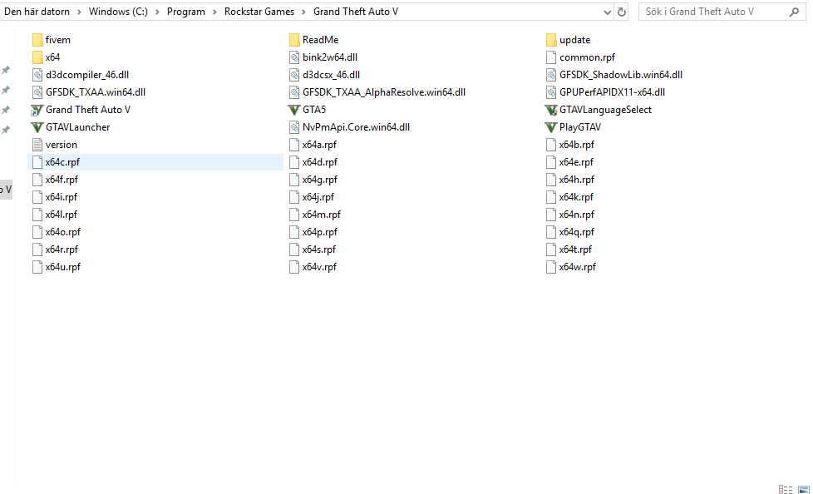
Task: Select the d3dcompiler_46.dll file icon
Action: (x=37, y=75)
